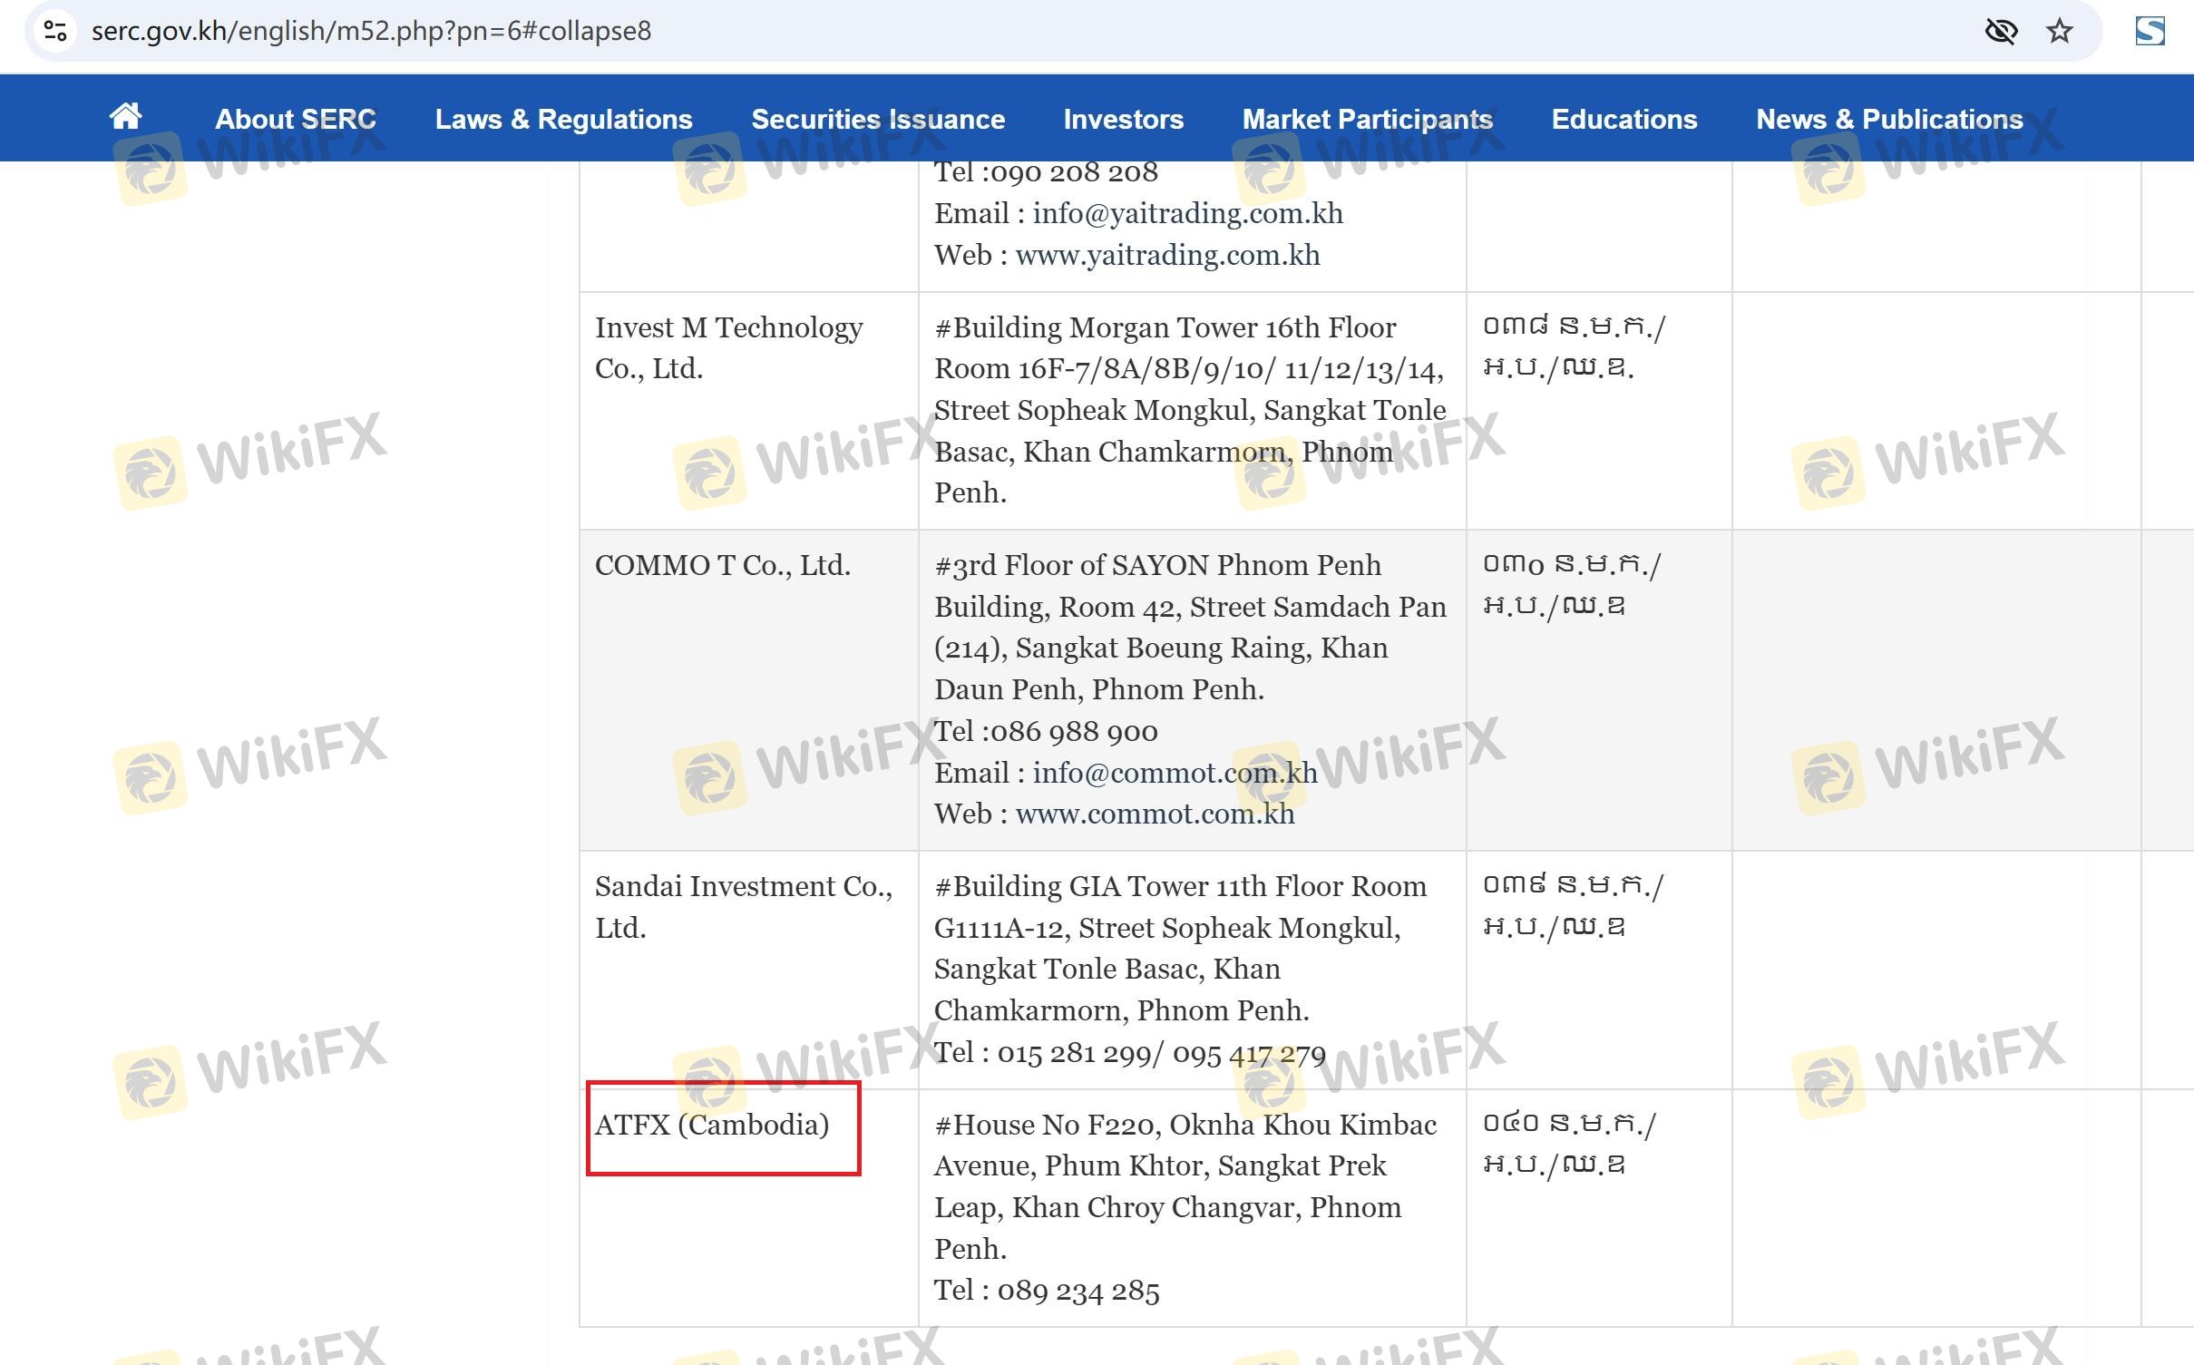The height and width of the screenshot is (1365, 2194).
Task: Click the site information icon in address bar
Action: [55, 31]
